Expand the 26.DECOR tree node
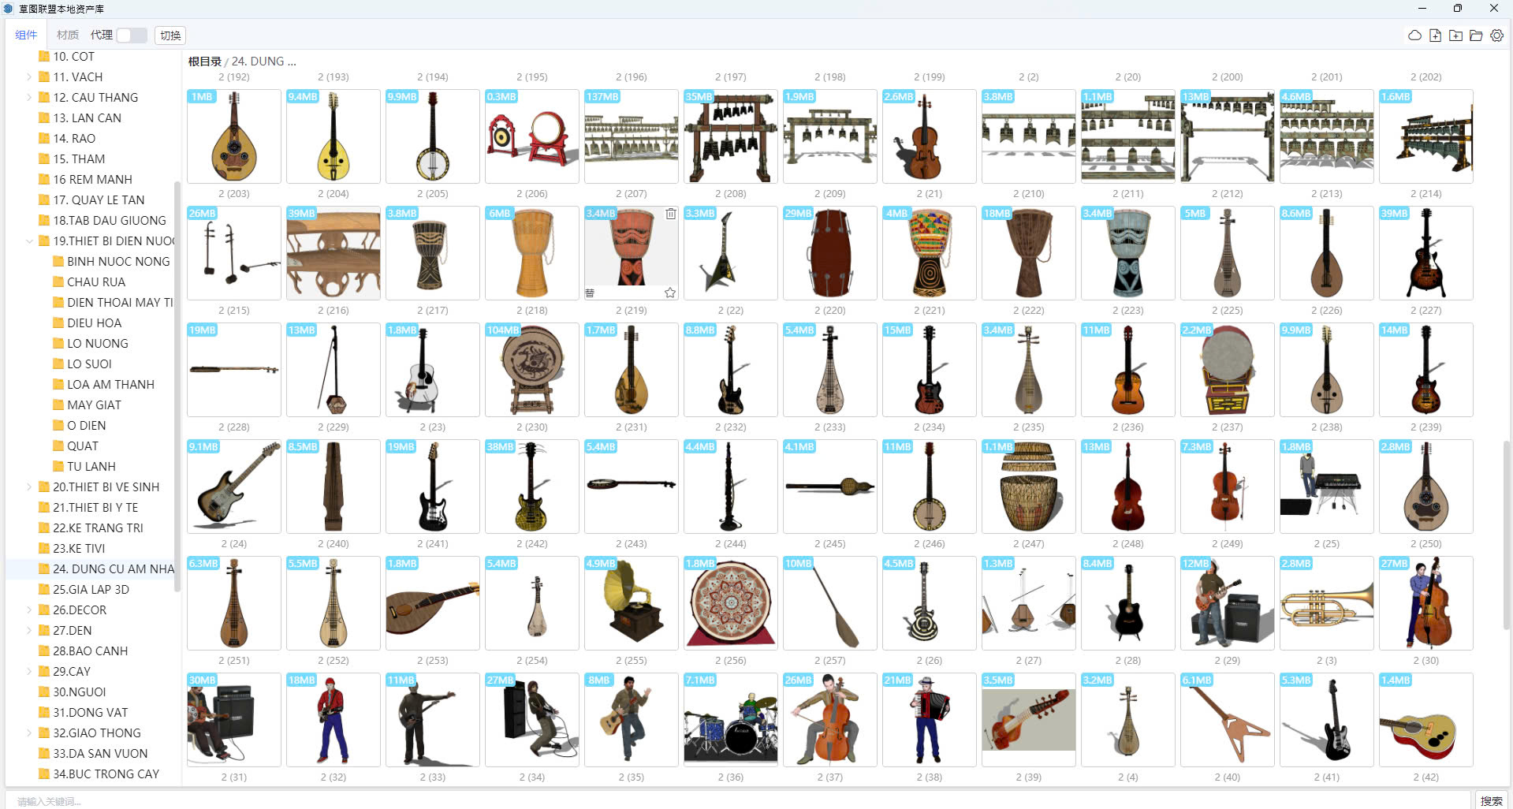1513x809 pixels. click(29, 610)
